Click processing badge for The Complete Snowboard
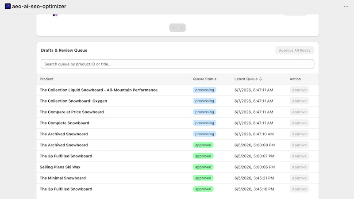Screen dimensions: 354x199 204,123
